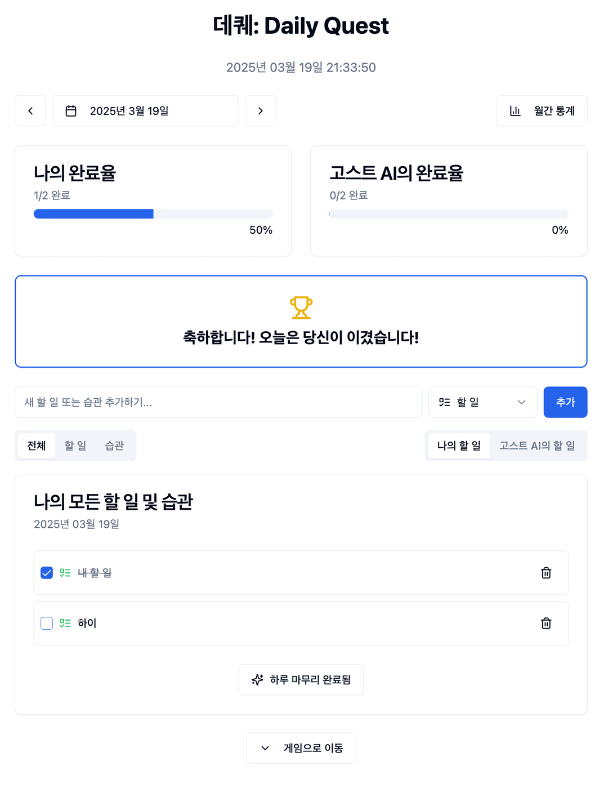Expand the 게임으로 이동 chevron

(265, 748)
